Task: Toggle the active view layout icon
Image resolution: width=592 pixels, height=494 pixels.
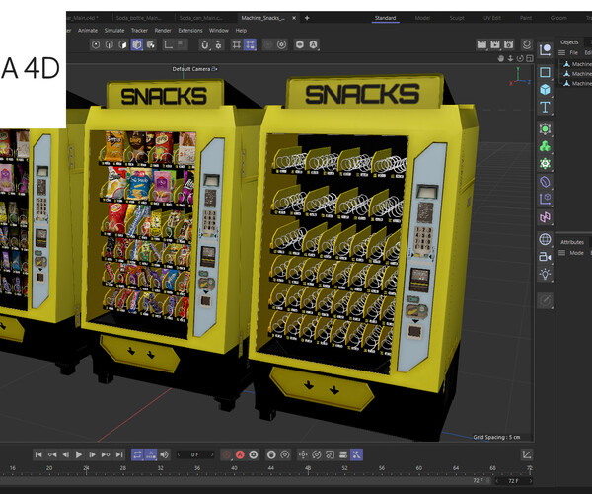Action: [x=530, y=58]
